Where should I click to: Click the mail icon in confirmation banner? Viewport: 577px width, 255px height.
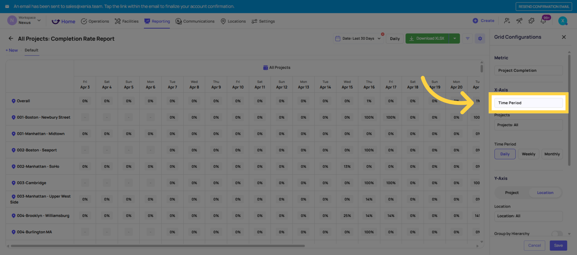pyautogui.click(x=7, y=6)
